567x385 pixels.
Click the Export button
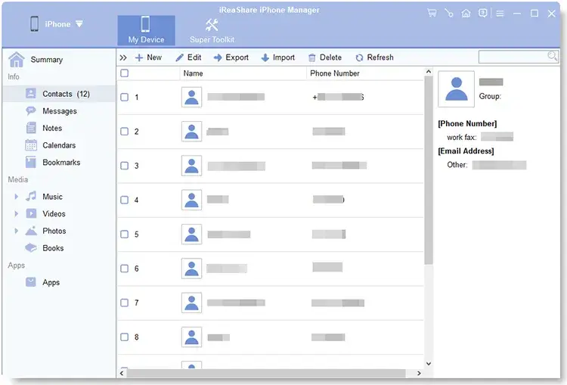tap(231, 57)
